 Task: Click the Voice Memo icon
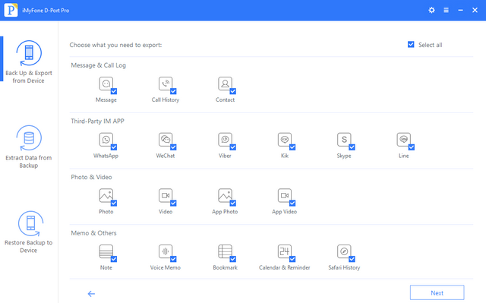pyautogui.click(x=166, y=251)
